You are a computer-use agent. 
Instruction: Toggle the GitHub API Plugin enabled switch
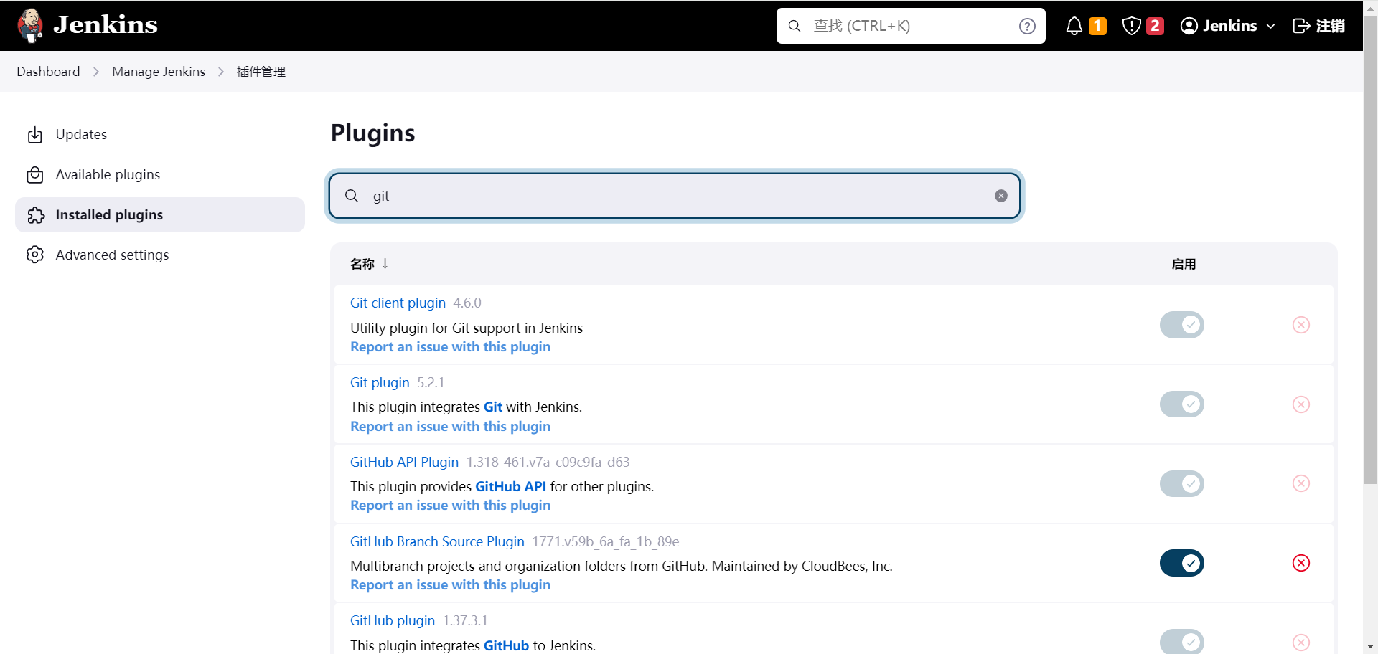pyautogui.click(x=1181, y=483)
